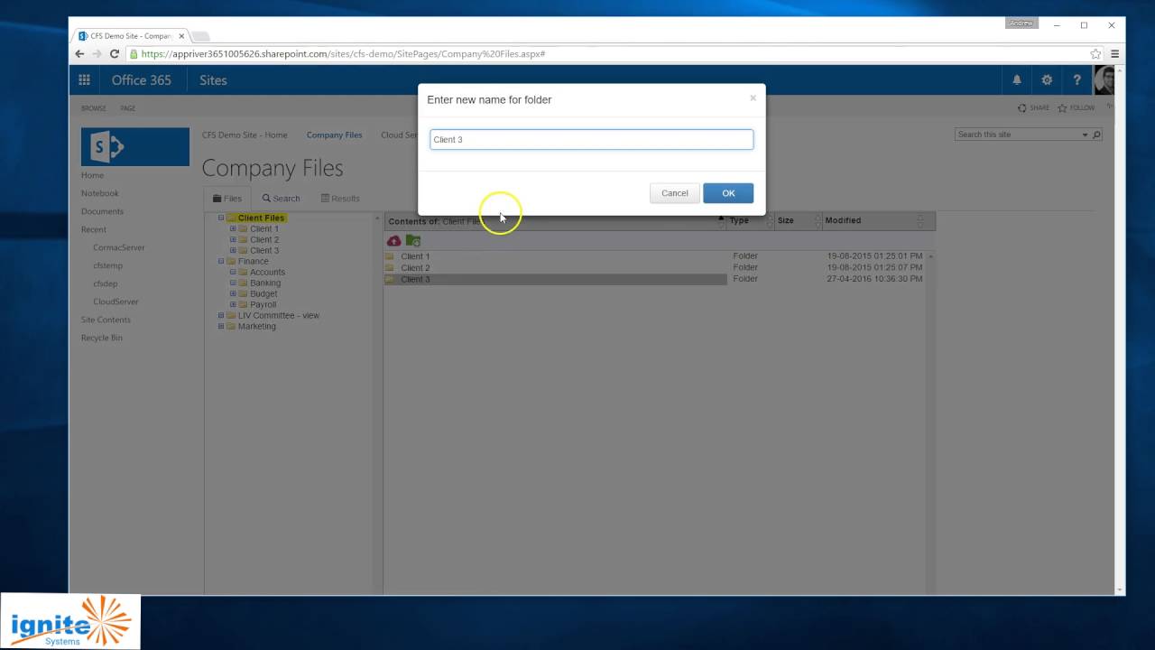
Task: Click the upload cloud icon
Action: 394,241
